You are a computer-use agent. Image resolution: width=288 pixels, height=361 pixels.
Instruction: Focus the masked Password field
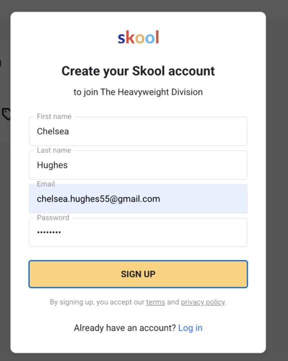click(x=138, y=232)
